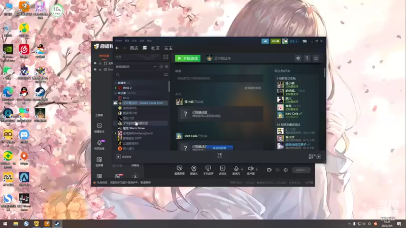Open the 玉玉 profile tab
The height and width of the screenshot is (228, 406).
[168, 48]
